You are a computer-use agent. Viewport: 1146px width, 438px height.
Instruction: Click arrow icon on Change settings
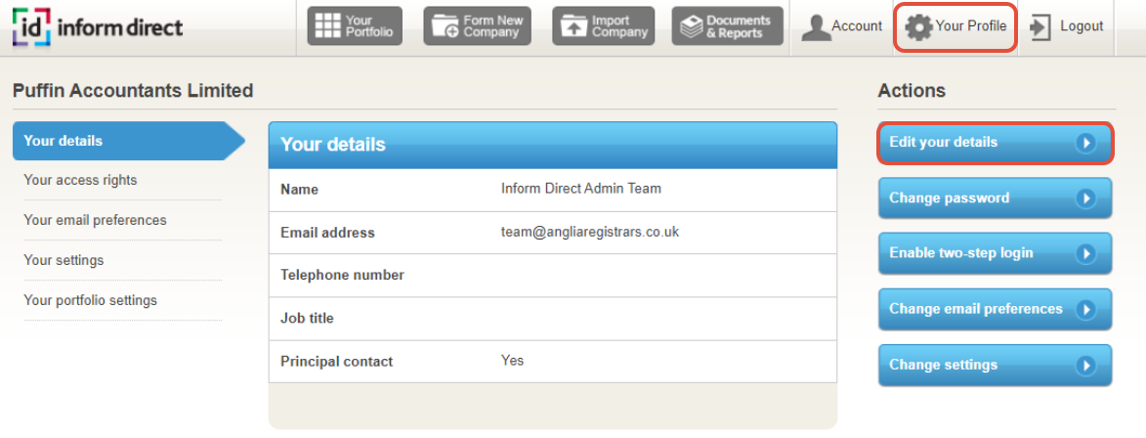1086,365
